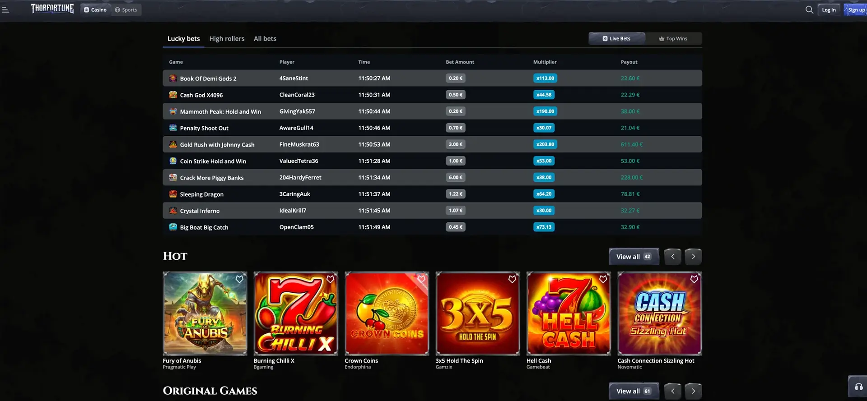This screenshot has width=867, height=401.
Task: Click the Multiplier column header
Action: click(x=545, y=62)
